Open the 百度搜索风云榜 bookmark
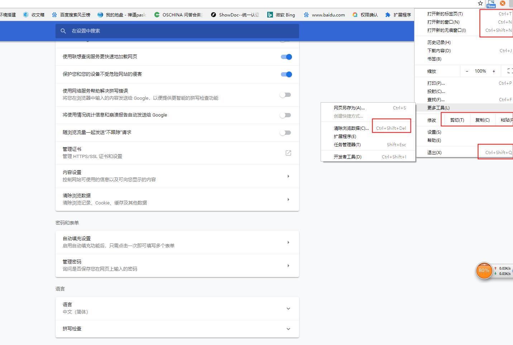 71,15
